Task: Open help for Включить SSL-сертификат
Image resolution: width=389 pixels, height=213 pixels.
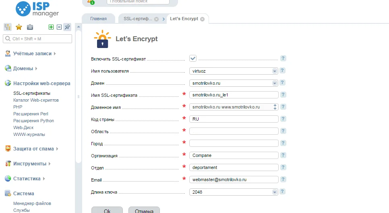Action: point(283,58)
